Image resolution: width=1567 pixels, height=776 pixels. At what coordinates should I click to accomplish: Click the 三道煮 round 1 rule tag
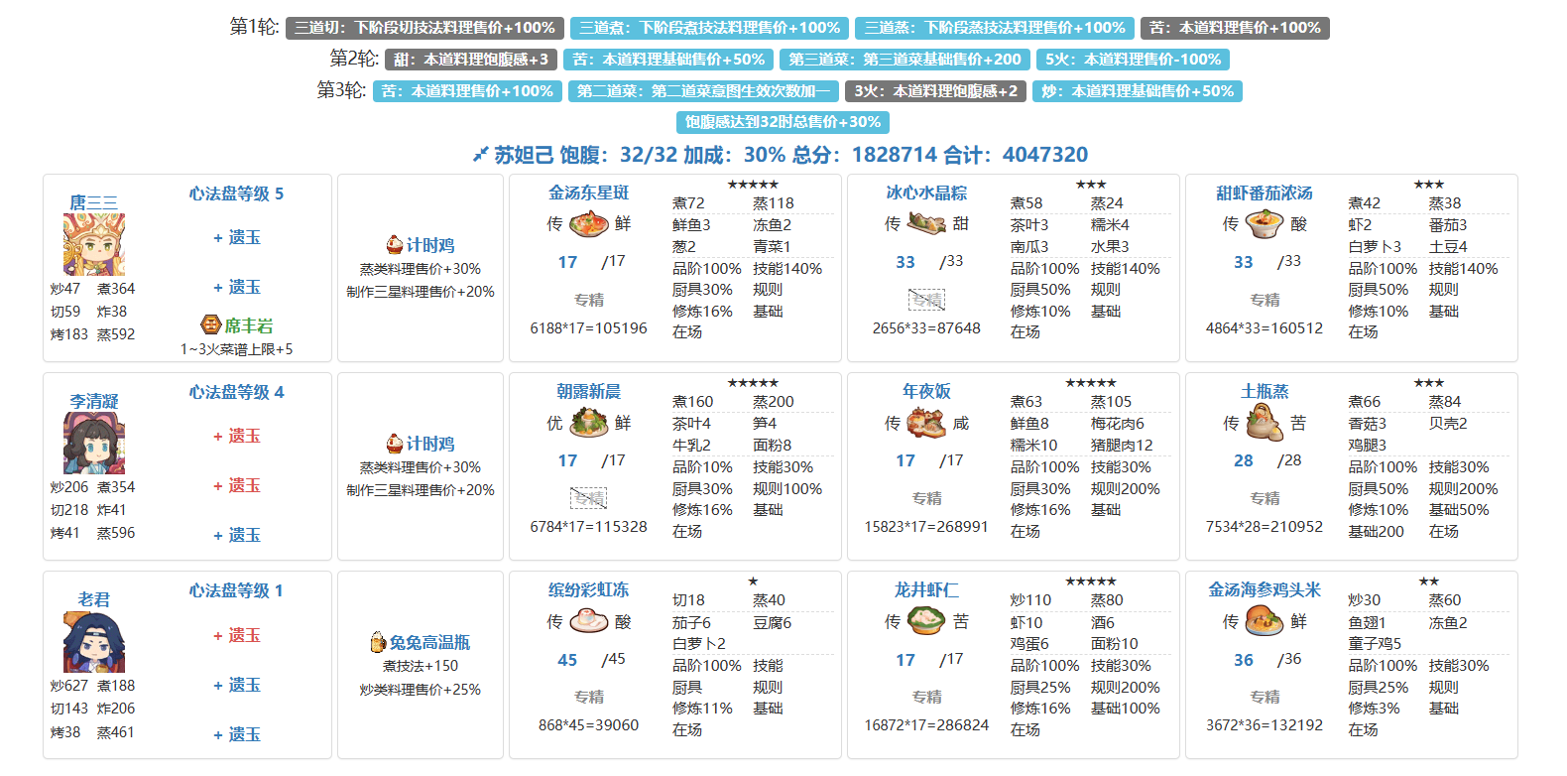pyautogui.click(x=710, y=28)
